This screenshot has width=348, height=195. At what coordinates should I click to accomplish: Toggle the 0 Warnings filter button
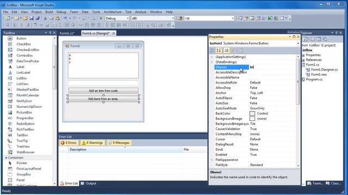click(92, 143)
